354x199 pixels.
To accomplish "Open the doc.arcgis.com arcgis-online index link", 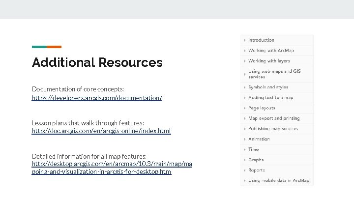I will [101, 131].
